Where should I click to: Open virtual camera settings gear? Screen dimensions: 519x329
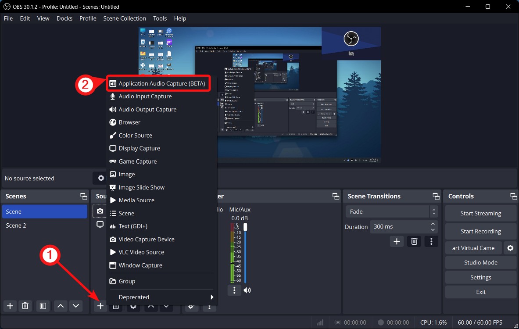(510, 248)
